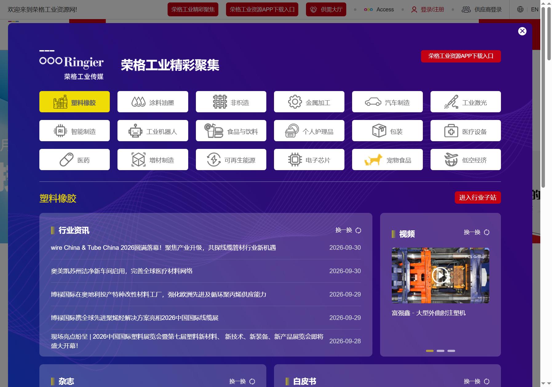Open the 宠物食品 dog icon
Screen dimensions: 552x387
(x=373, y=160)
